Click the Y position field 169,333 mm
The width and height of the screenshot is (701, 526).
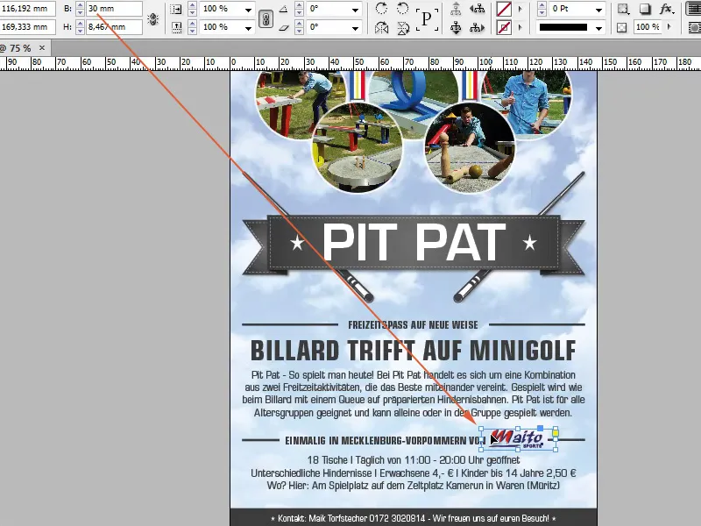(x=28, y=27)
